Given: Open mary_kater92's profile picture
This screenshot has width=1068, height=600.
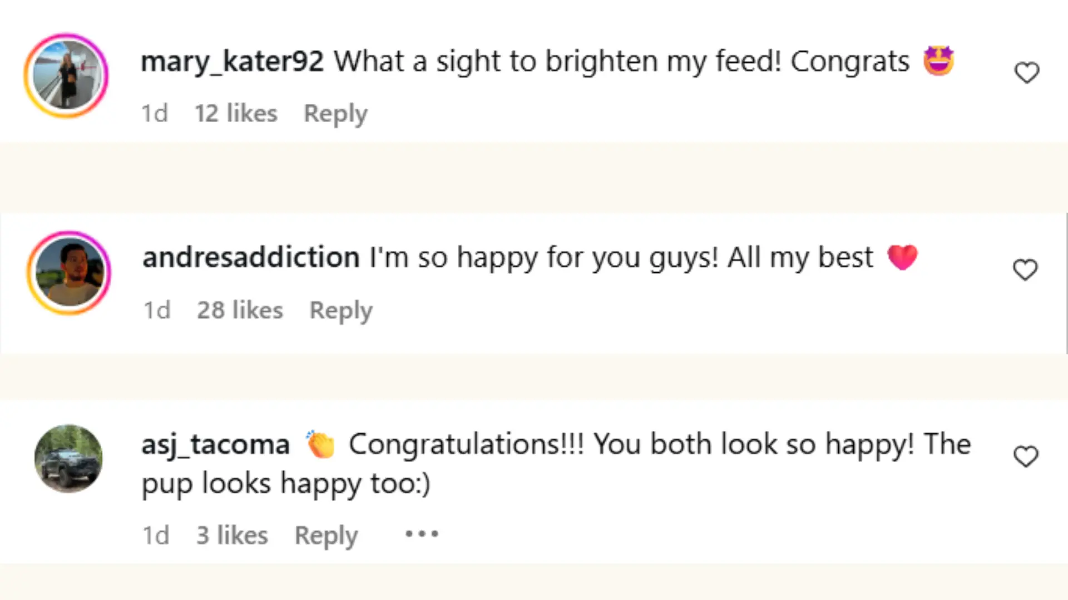Looking at the screenshot, I should coord(66,76).
